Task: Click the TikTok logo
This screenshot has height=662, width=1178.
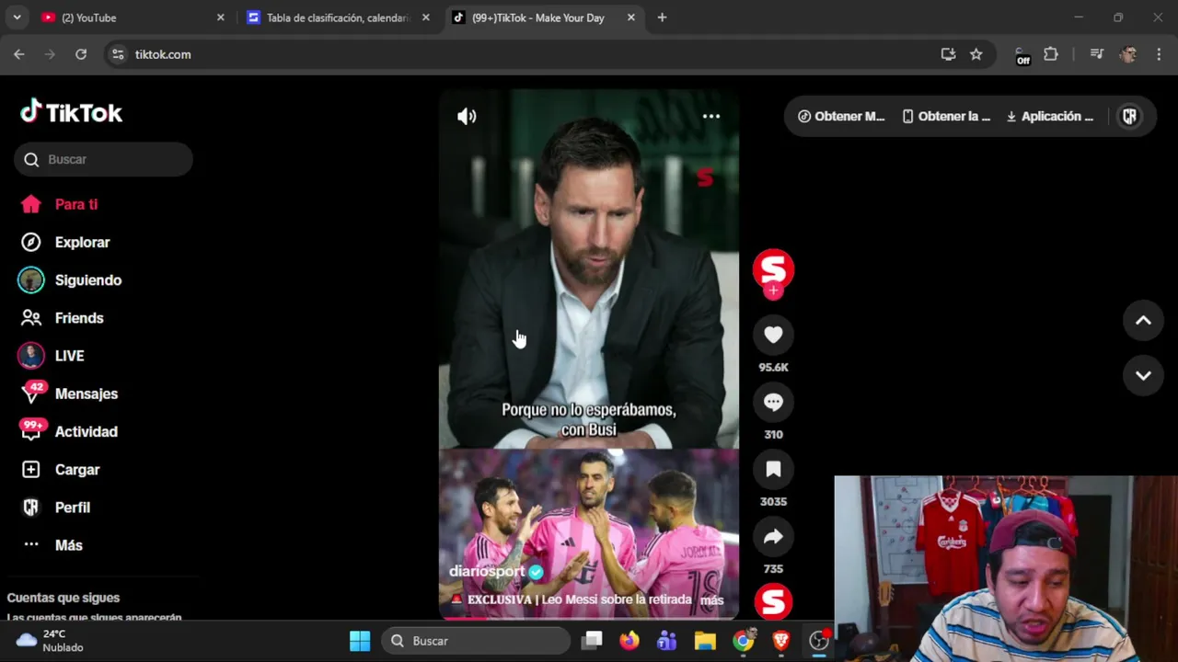Action: click(72, 112)
